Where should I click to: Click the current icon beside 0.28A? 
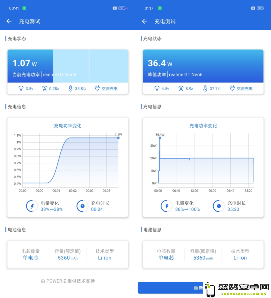[x=44, y=88]
